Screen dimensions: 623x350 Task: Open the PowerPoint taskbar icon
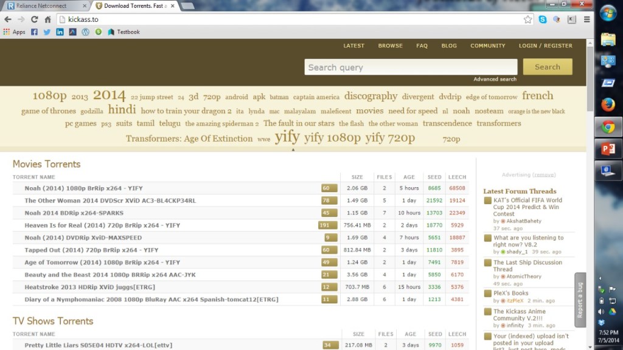pos(608,149)
